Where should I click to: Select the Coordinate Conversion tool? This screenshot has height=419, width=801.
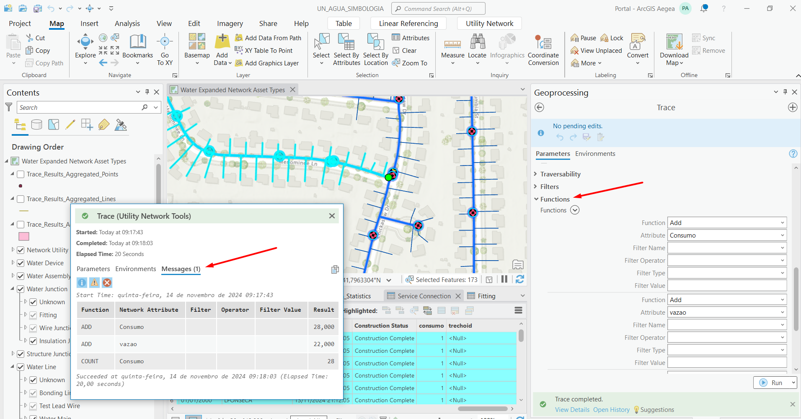[x=543, y=49]
